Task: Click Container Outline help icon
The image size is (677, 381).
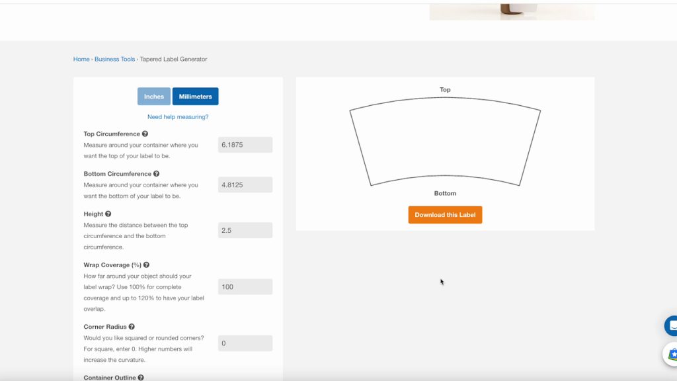Action: (x=141, y=378)
